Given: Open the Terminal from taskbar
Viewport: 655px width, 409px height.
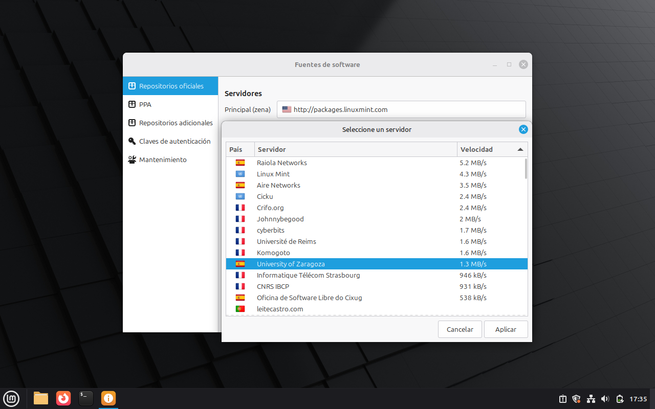Looking at the screenshot, I should [86, 398].
